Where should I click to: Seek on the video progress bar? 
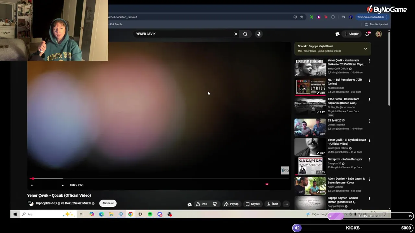(x=159, y=179)
